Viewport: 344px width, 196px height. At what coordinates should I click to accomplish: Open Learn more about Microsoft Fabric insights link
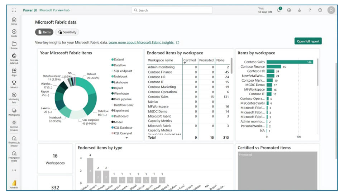(141, 42)
